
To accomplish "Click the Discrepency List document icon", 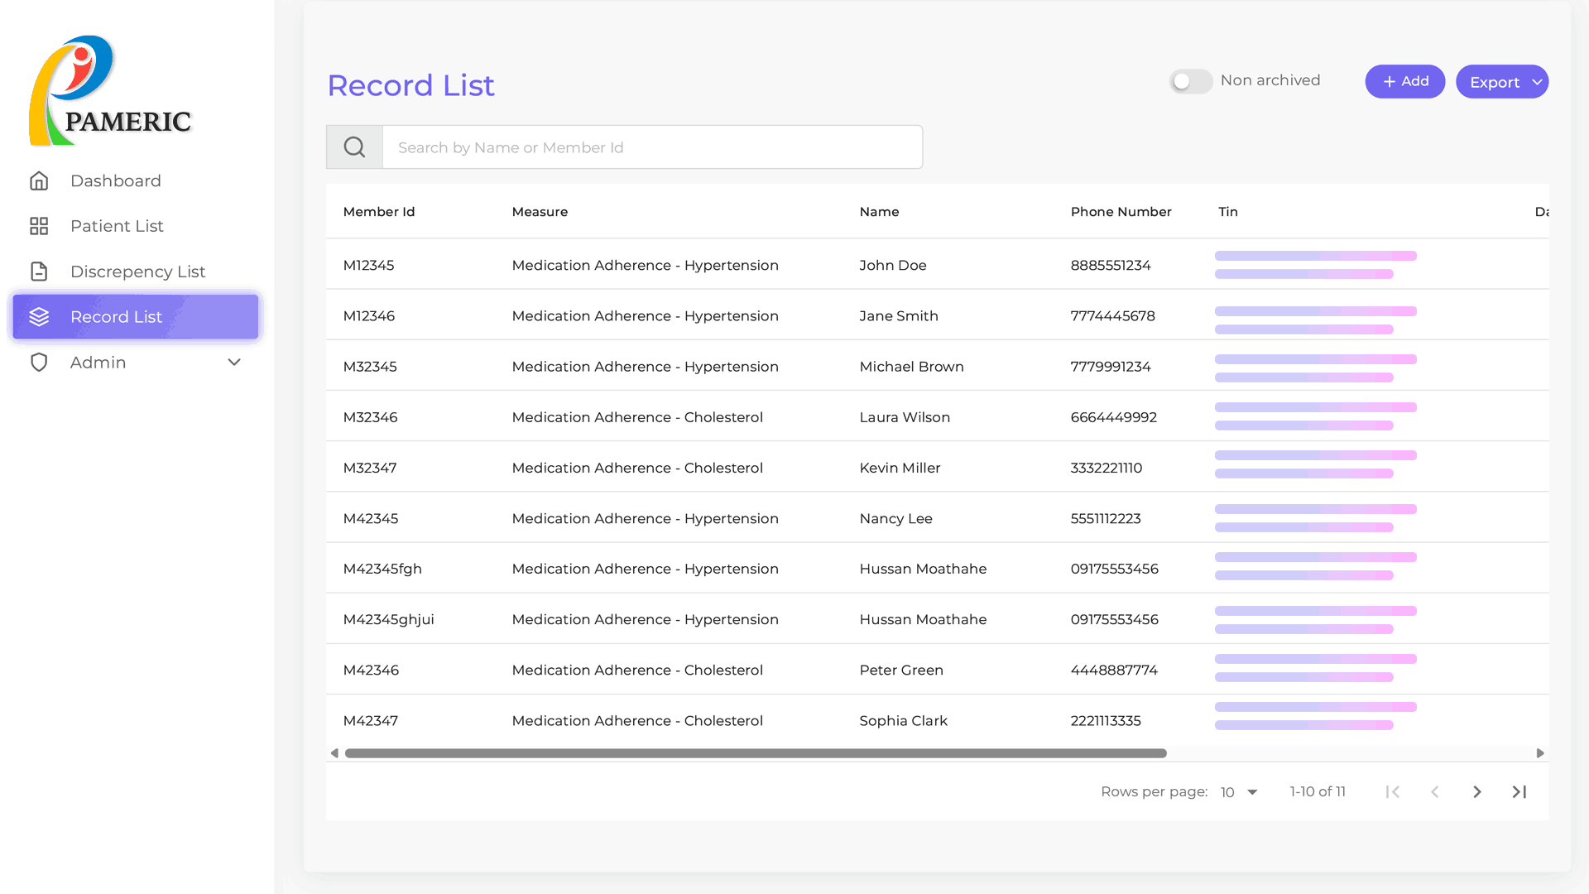I will 39,272.
